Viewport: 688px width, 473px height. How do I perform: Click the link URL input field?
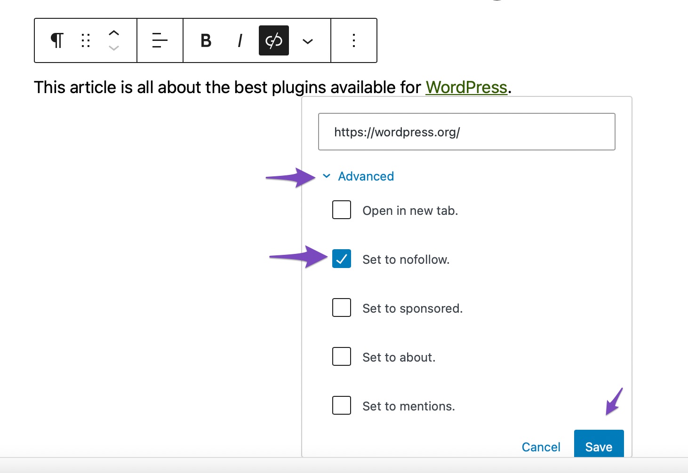pyautogui.click(x=466, y=132)
